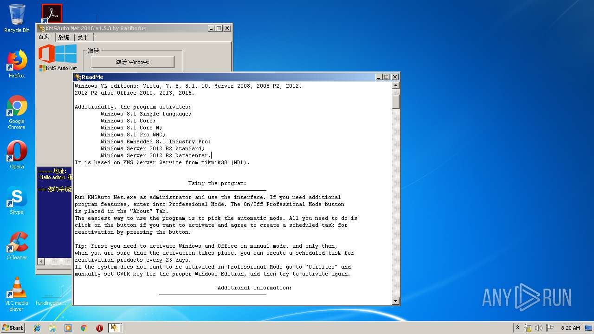594x334 pixels.
Task: Switch to the 系统 tab
Action: [64, 38]
